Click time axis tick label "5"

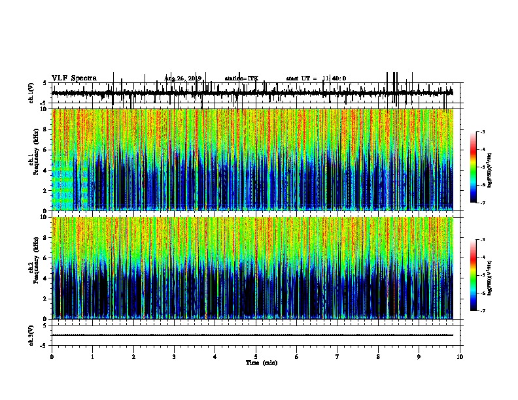tap(256, 357)
